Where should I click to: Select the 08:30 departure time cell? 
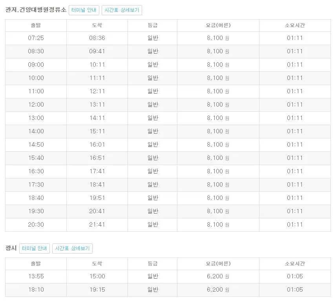[36, 51]
